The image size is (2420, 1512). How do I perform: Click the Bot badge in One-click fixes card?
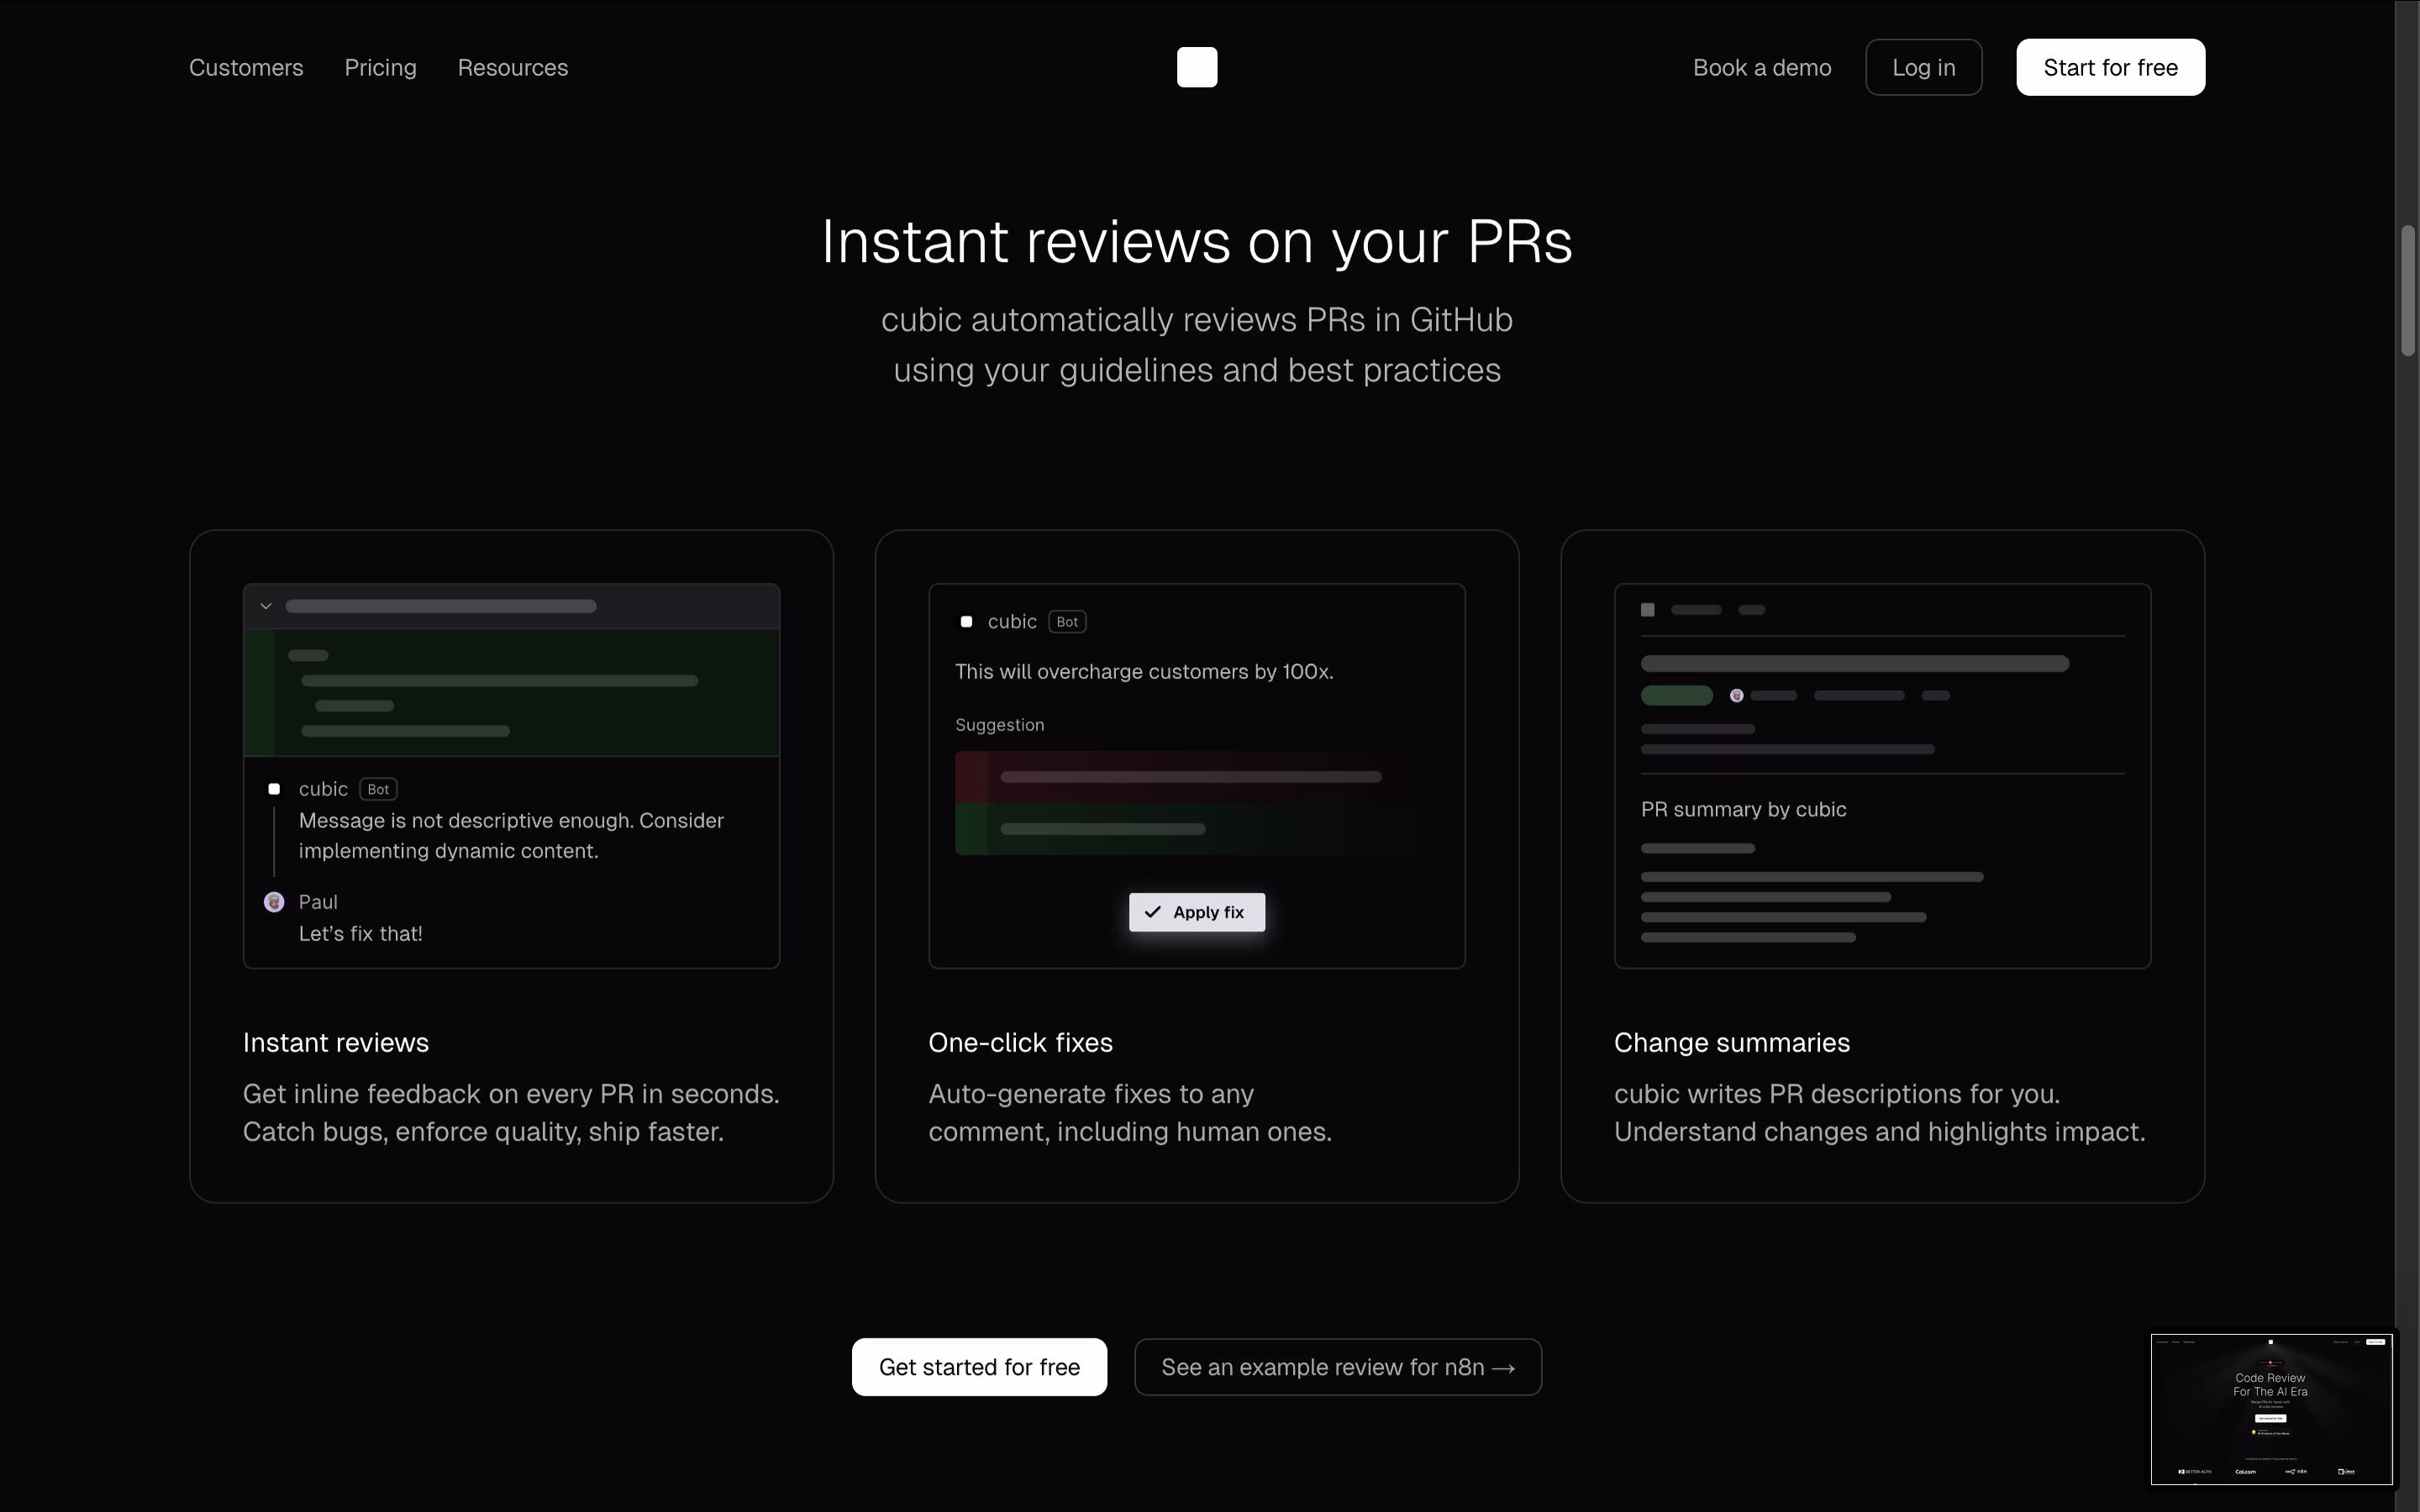pyautogui.click(x=1067, y=622)
